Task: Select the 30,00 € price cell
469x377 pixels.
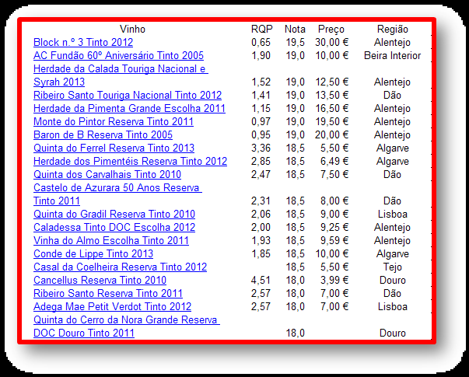Action: pos(331,43)
